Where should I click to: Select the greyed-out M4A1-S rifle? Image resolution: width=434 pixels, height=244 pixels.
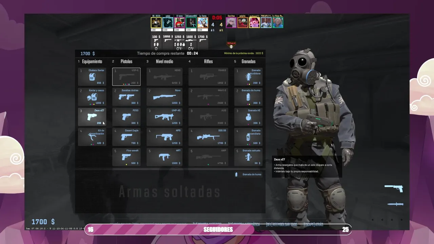click(x=208, y=97)
